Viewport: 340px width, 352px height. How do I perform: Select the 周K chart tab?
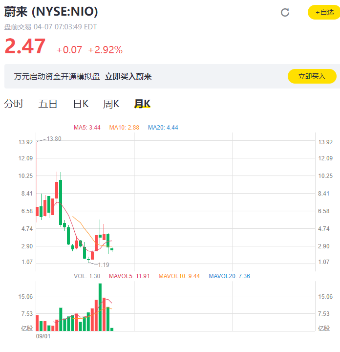111,104
